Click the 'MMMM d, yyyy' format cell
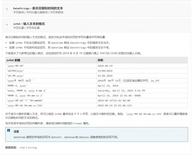The image size is (192, 155). point(17,86)
